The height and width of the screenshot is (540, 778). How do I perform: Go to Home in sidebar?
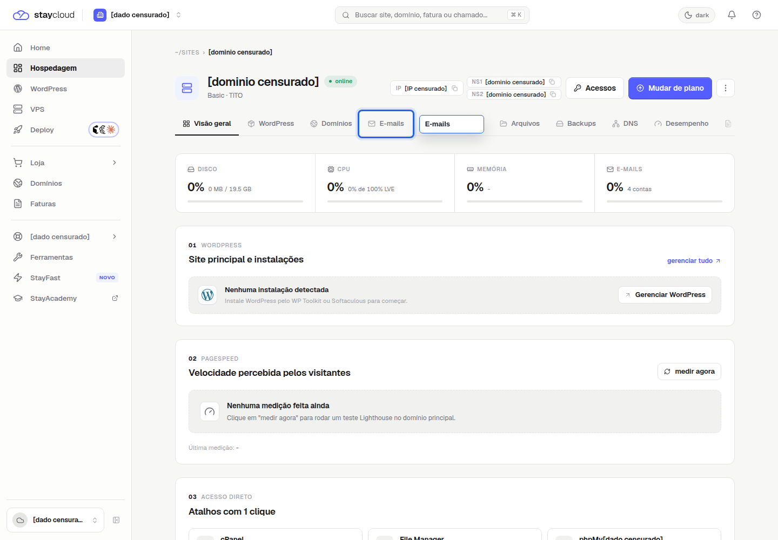(x=65, y=48)
